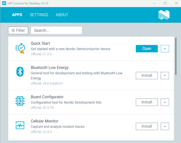Click the Nordic Semiconductor logo

[164, 15]
